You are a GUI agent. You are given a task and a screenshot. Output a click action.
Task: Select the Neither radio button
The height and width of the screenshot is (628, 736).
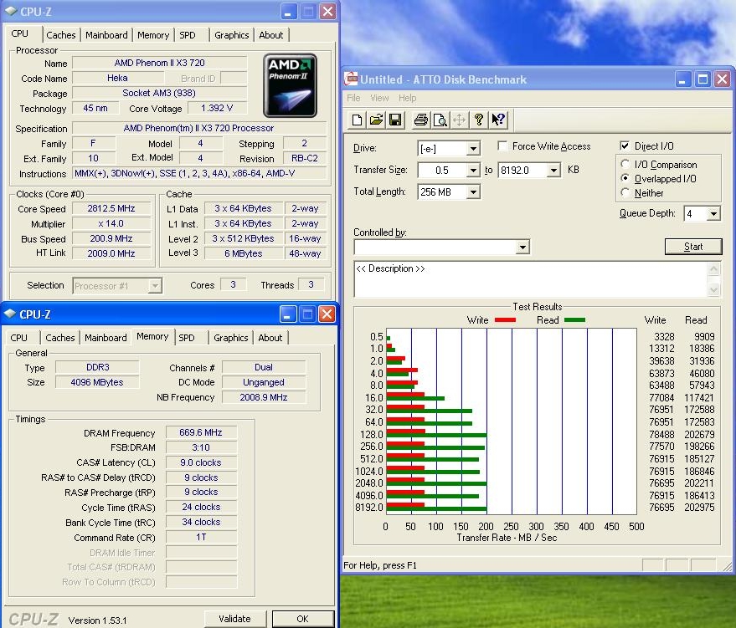coord(625,192)
